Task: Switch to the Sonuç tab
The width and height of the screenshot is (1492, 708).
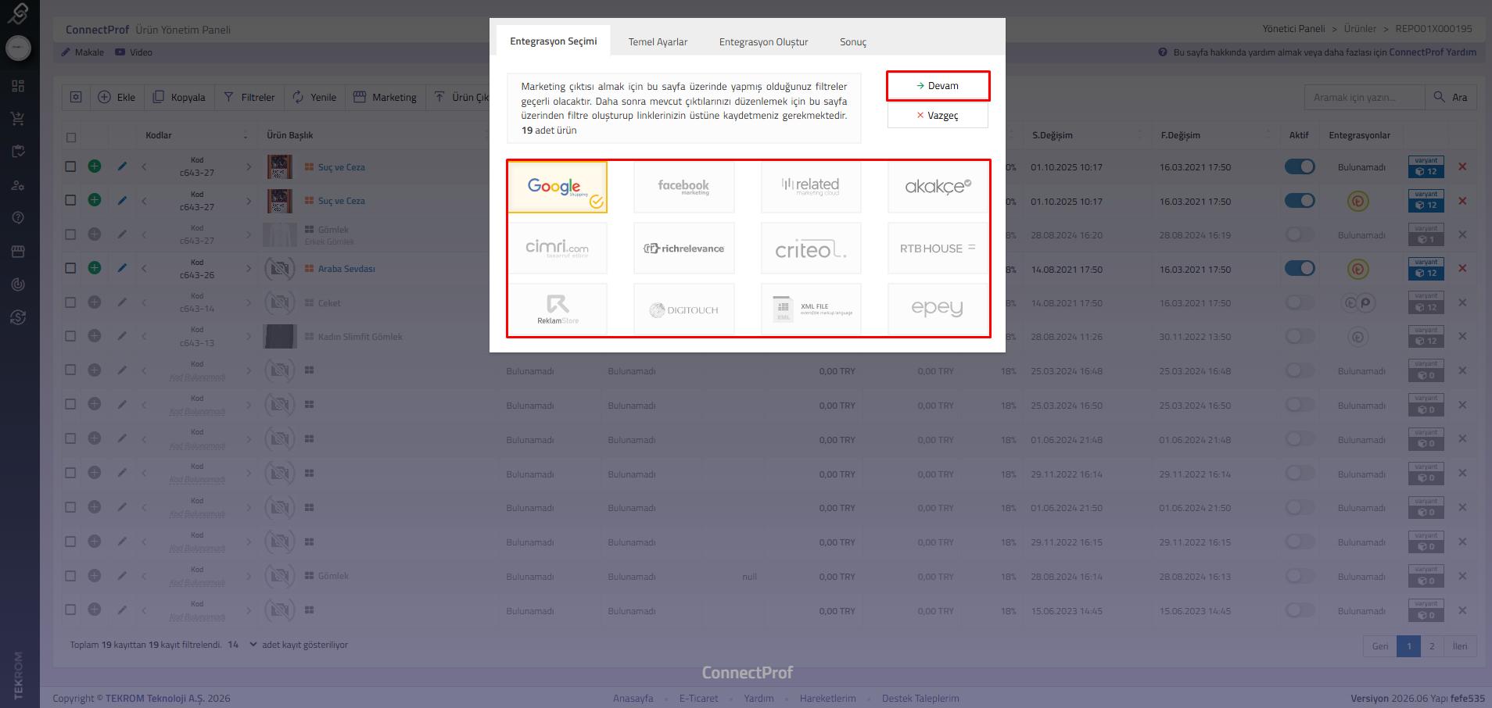Action: (x=853, y=42)
